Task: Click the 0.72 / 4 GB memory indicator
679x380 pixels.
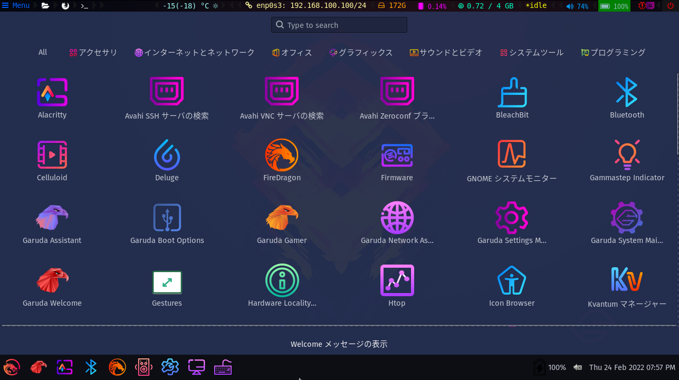Action: (x=486, y=6)
